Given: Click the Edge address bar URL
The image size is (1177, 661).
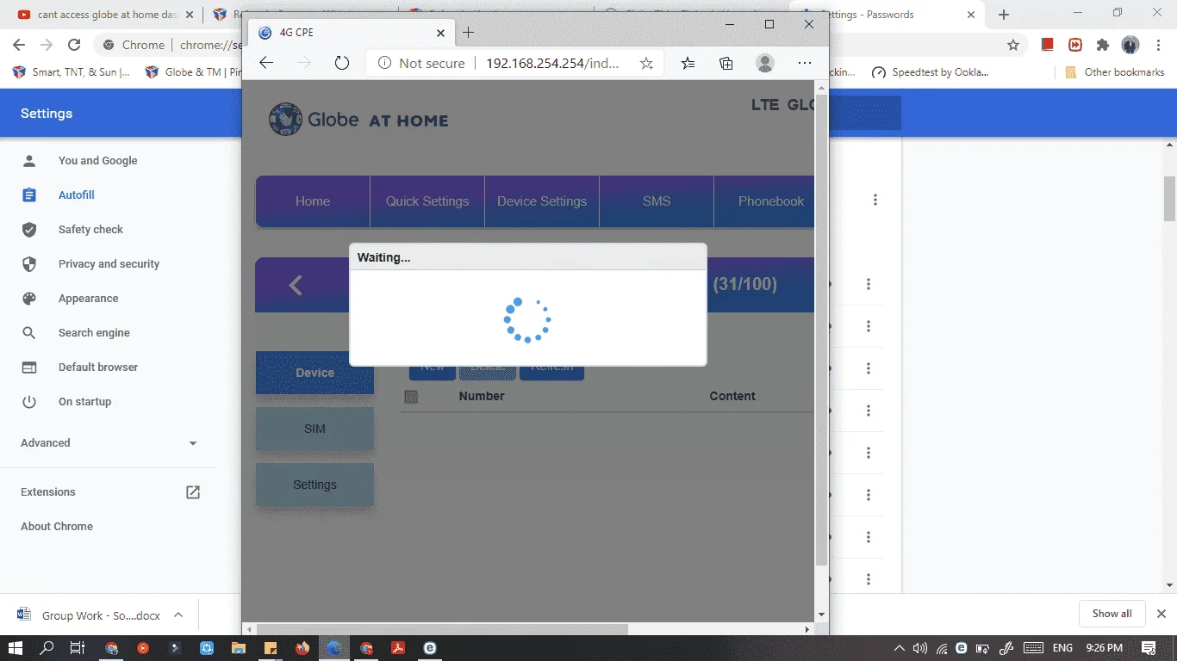Looking at the screenshot, I should point(552,63).
